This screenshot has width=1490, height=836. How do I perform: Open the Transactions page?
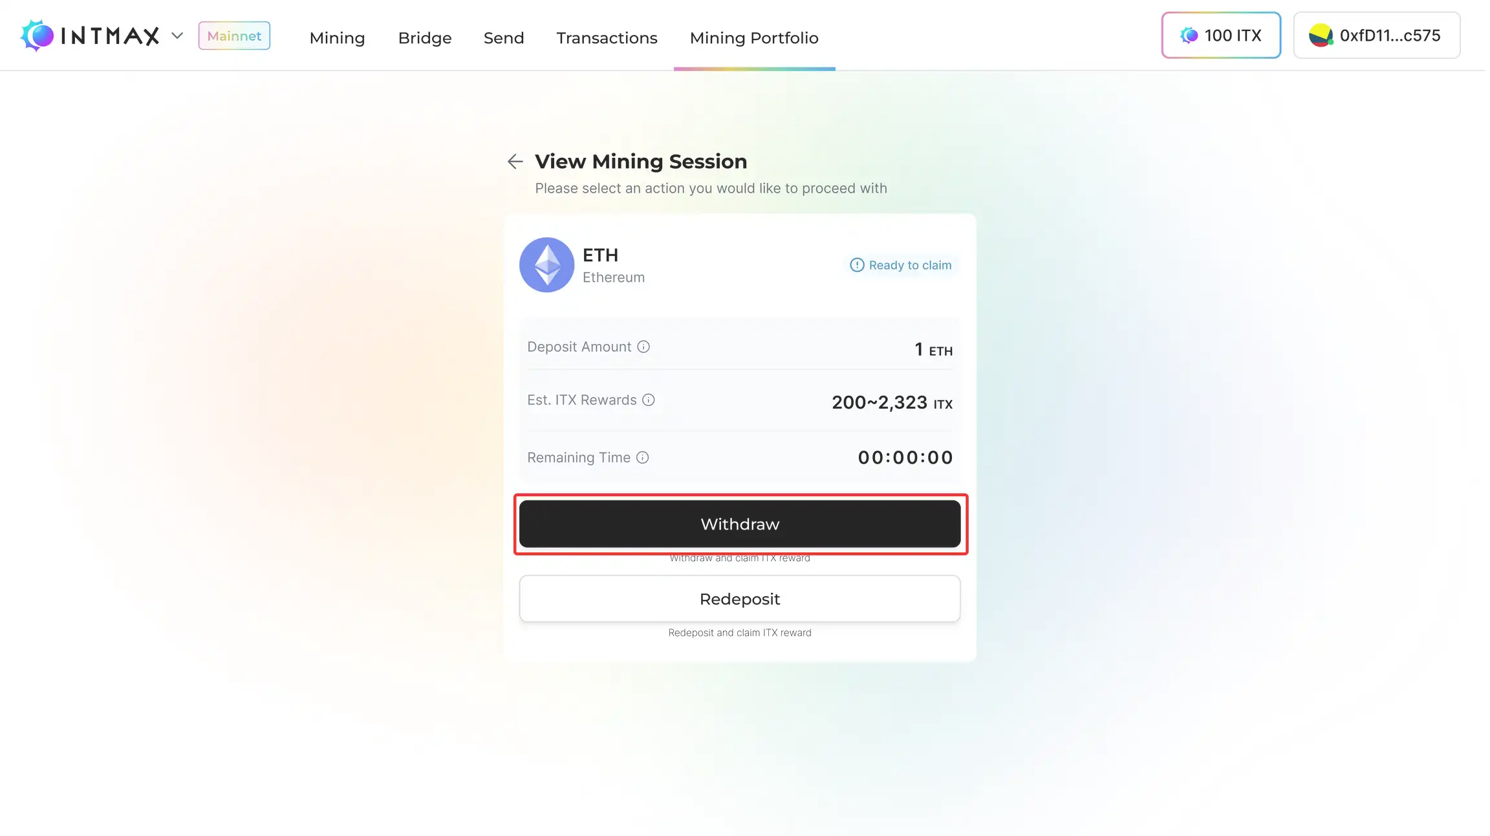pyautogui.click(x=607, y=38)
